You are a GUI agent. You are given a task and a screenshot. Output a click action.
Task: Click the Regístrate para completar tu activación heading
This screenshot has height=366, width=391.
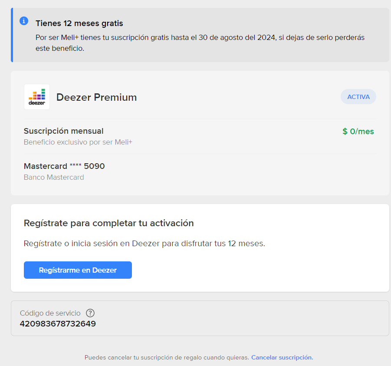[x=109, y=223]
